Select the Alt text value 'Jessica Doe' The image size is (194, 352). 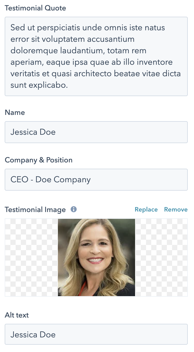coord(33,334)
